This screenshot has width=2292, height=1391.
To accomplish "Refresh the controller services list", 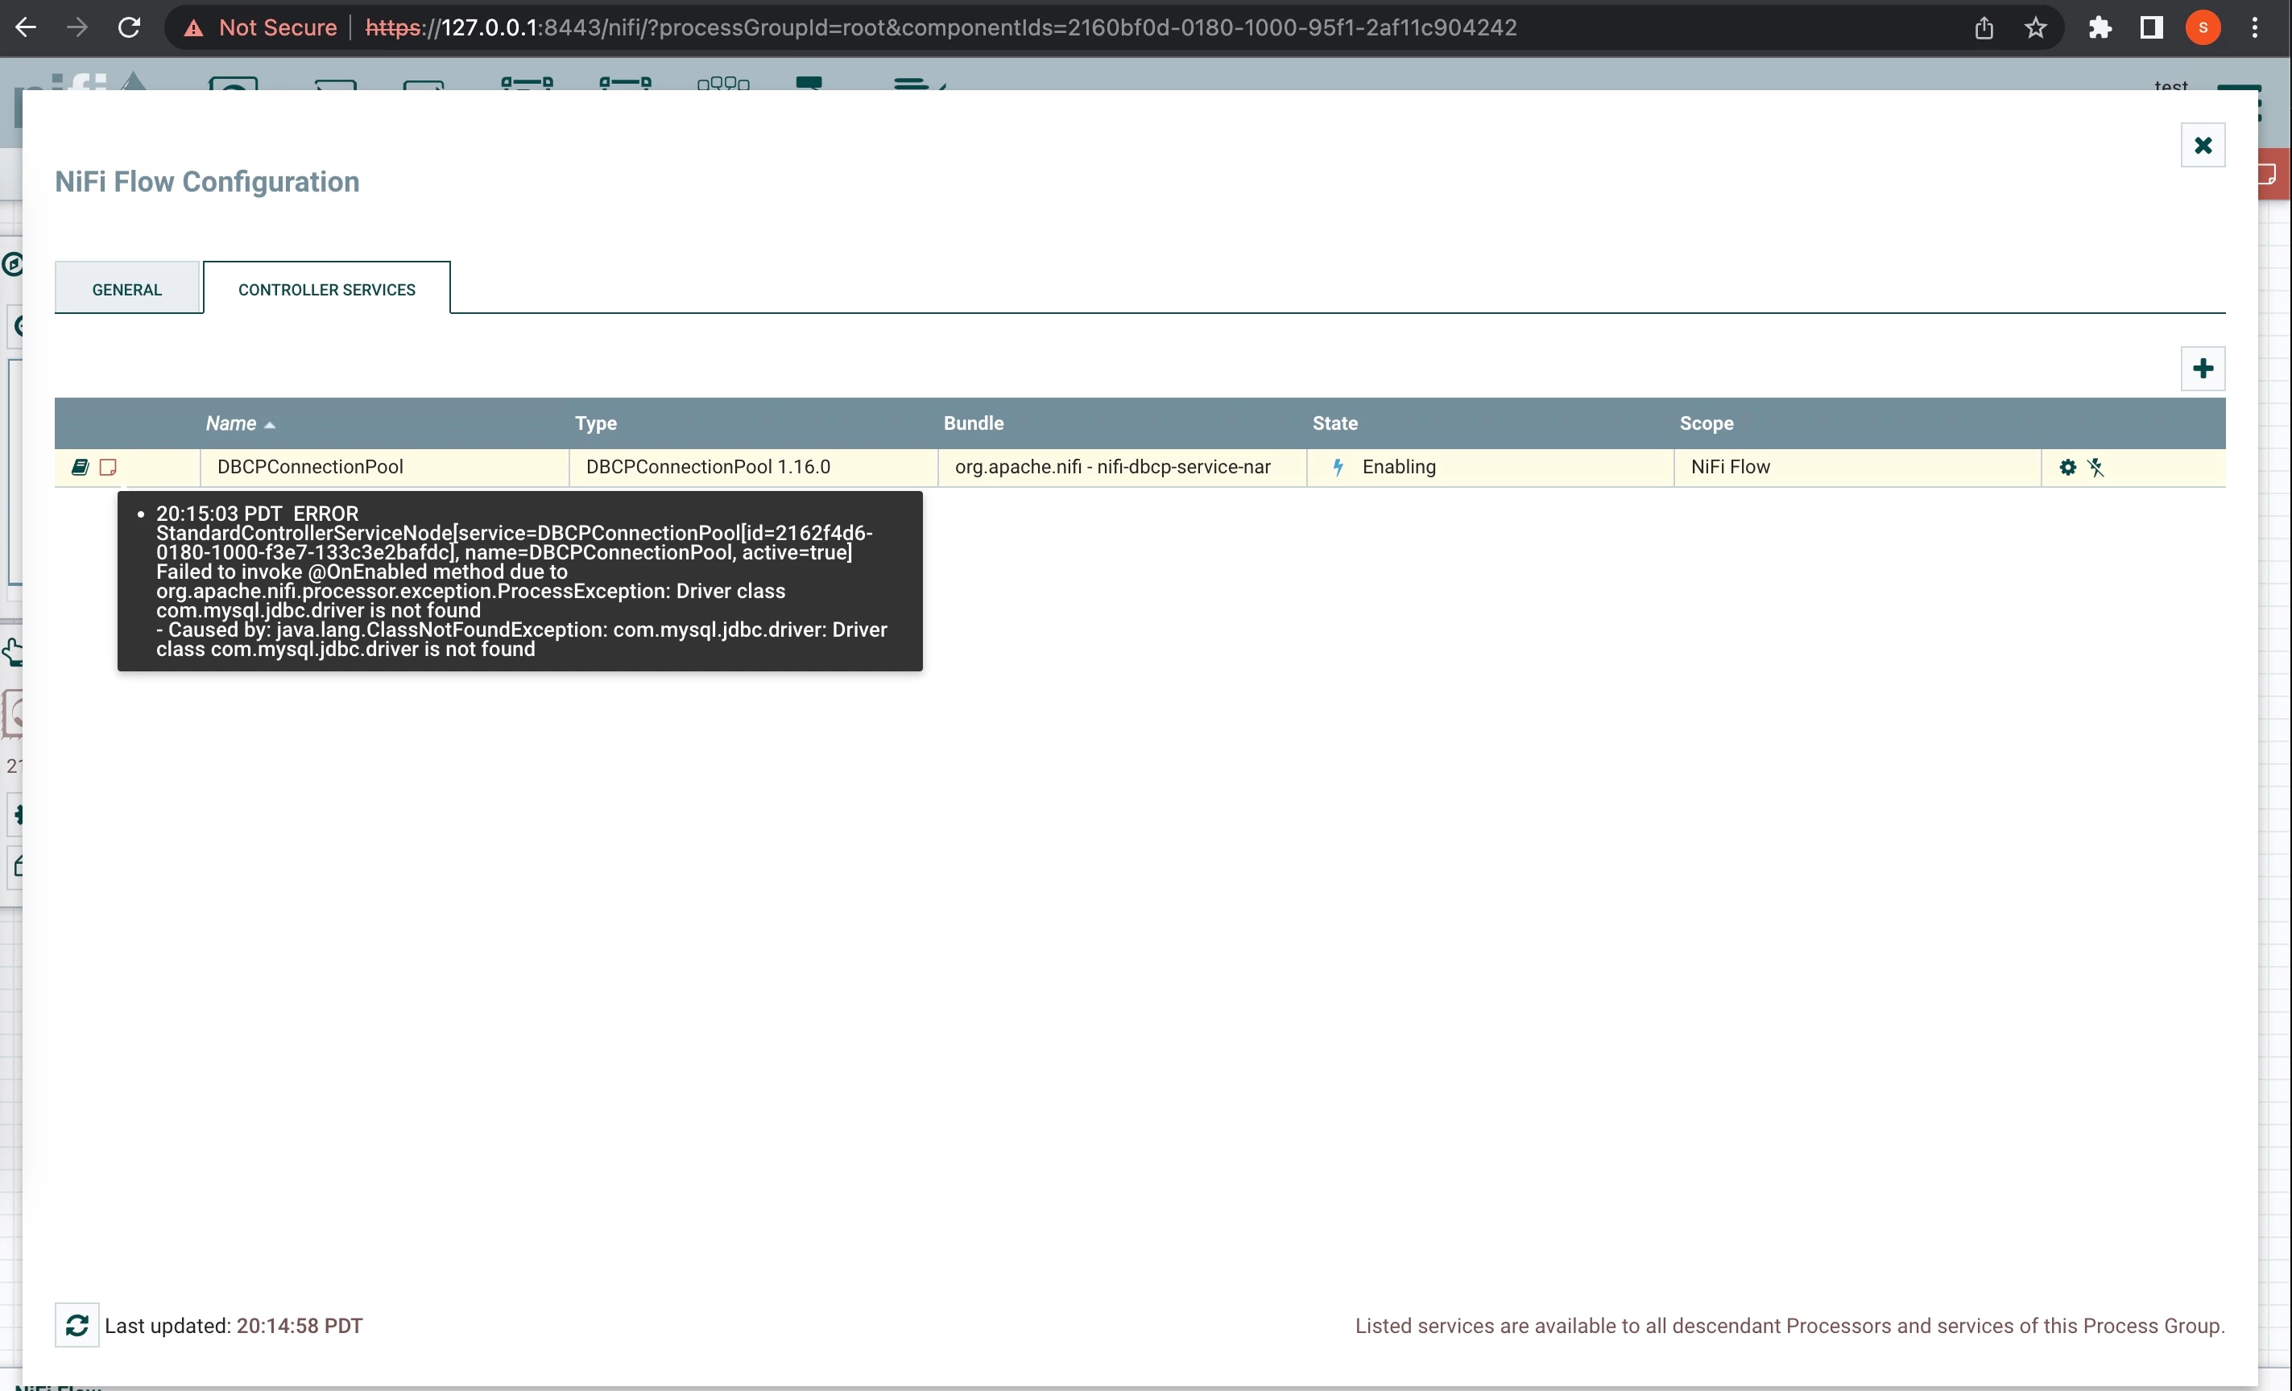I will (77, 1324).
